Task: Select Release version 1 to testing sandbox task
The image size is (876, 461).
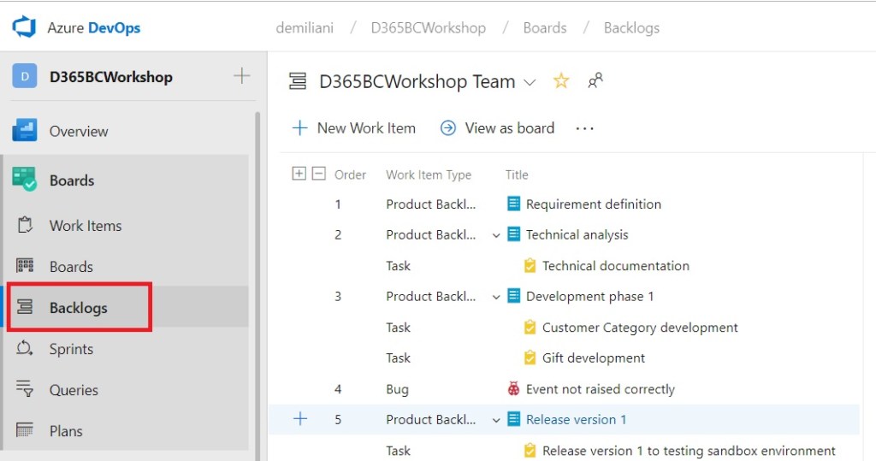Action: click(x=689, y=451)
